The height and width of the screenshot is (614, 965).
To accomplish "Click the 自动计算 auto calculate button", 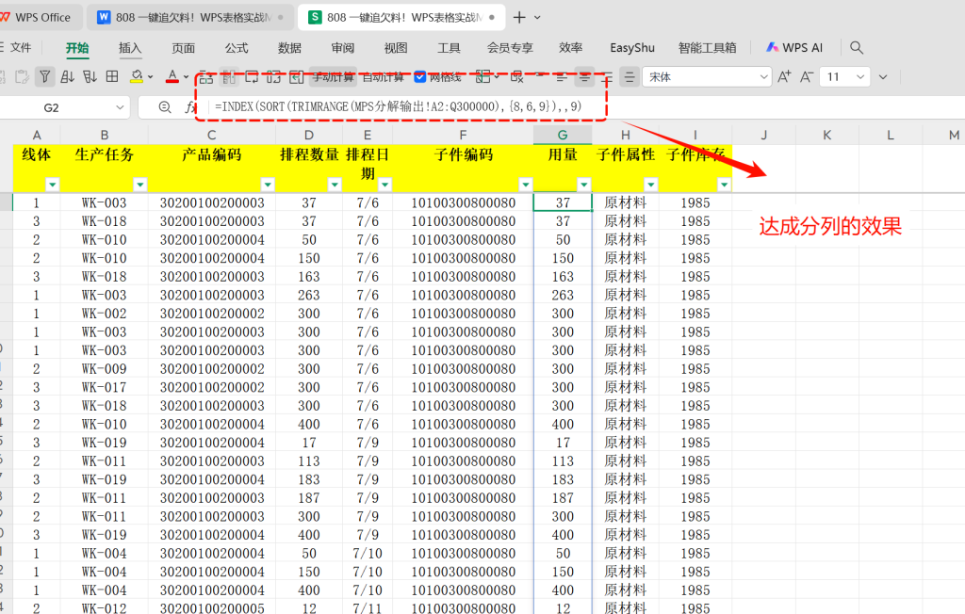I will [x=383, y=77].
